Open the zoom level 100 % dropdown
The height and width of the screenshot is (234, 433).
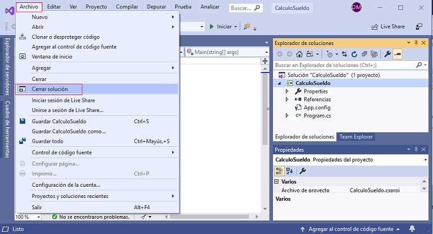[x=38, y=217]
